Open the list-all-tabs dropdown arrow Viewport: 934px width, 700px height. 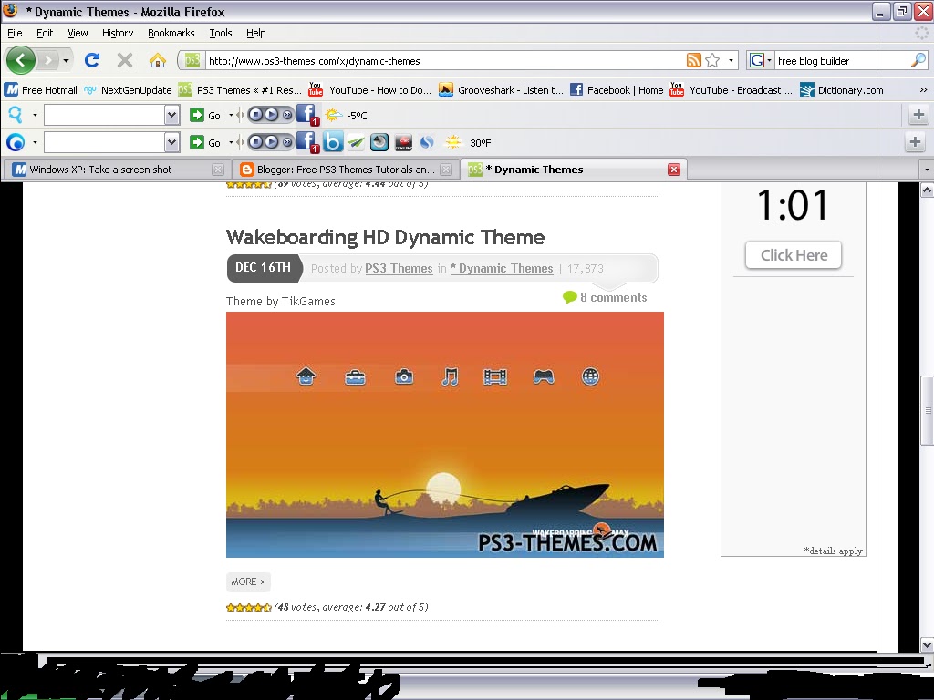927,170
